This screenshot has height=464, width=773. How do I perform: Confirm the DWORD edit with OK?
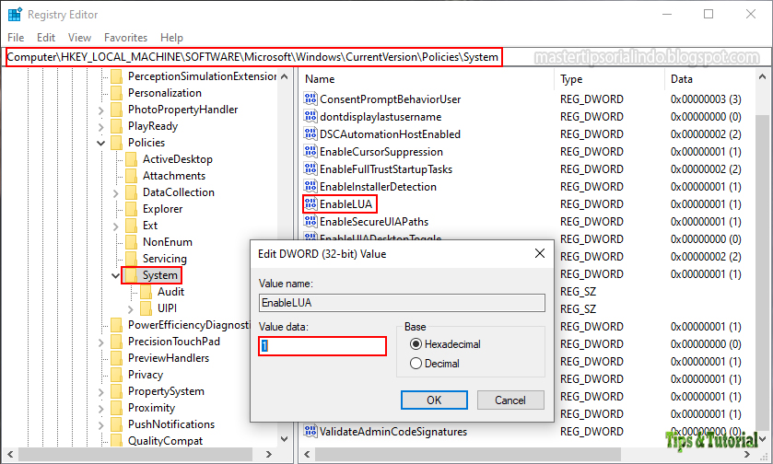click(x=434, y=400)
